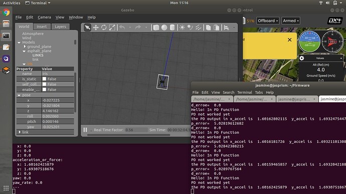Open the Gazebo icon in dock
Viewport: 346px width, 194px height.
(x=6, y=70)
